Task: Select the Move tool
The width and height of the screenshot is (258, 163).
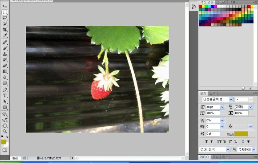Action: [5, 6]
